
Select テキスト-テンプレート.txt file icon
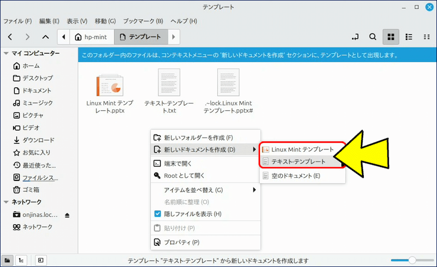(169, 82)
